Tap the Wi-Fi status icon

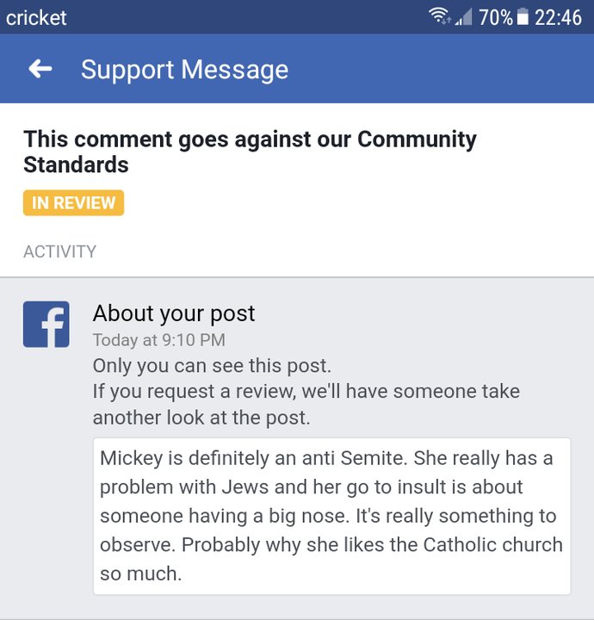[x=439, y=16]
